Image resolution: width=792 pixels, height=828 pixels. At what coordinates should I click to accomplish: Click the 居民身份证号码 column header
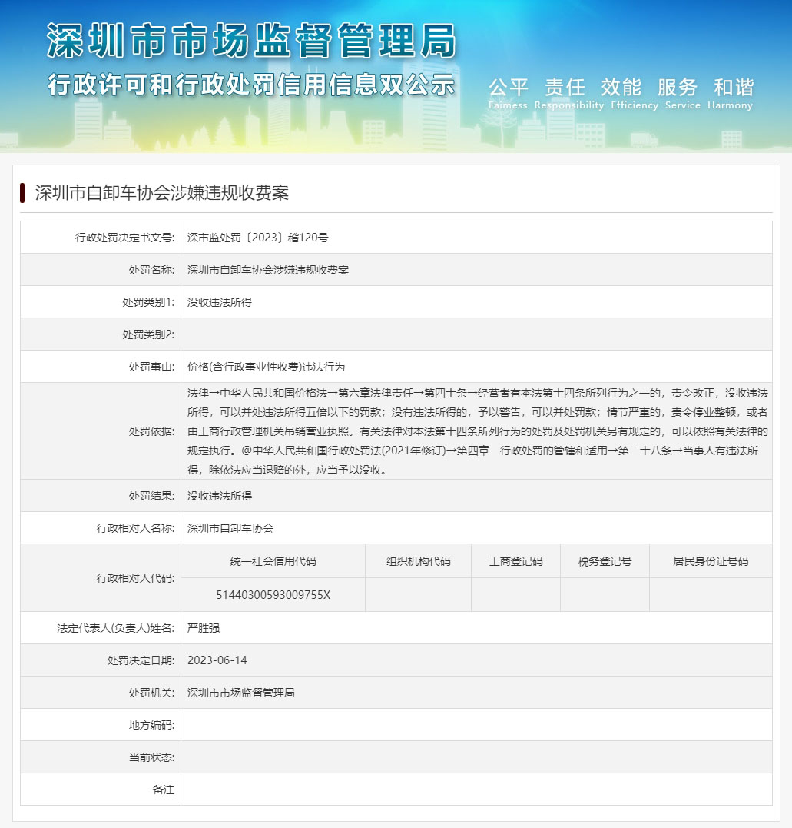(x=711, y=561)
